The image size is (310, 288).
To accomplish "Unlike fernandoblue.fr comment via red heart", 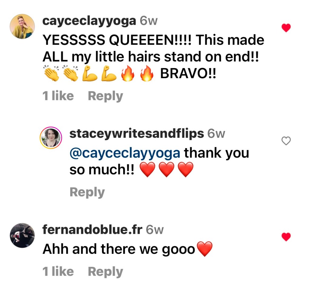I will point(286,237).
